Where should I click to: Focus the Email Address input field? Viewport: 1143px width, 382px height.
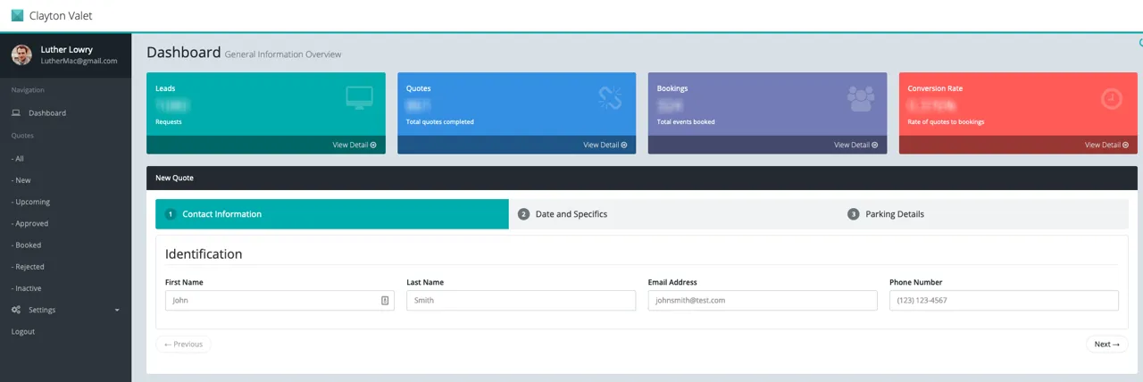[x=763, y=301]
